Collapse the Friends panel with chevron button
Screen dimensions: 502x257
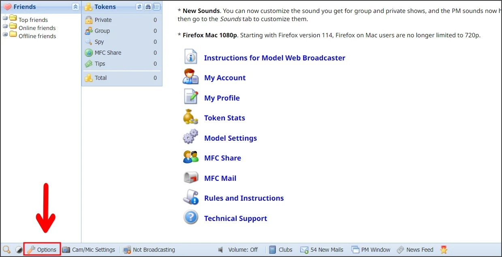tap(75, 6)
